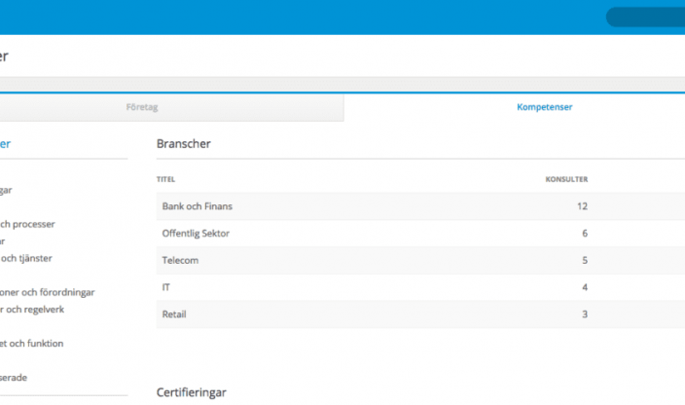This screenshot has width=685, height=405.
Task: Select the Kompetenser tab
Action: point(544,107)
